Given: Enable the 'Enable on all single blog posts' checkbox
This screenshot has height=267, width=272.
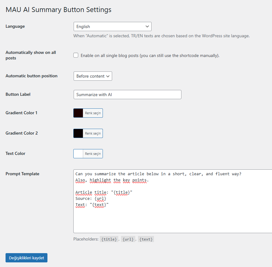Looking at the screenshot, I should tap(76, 55).
